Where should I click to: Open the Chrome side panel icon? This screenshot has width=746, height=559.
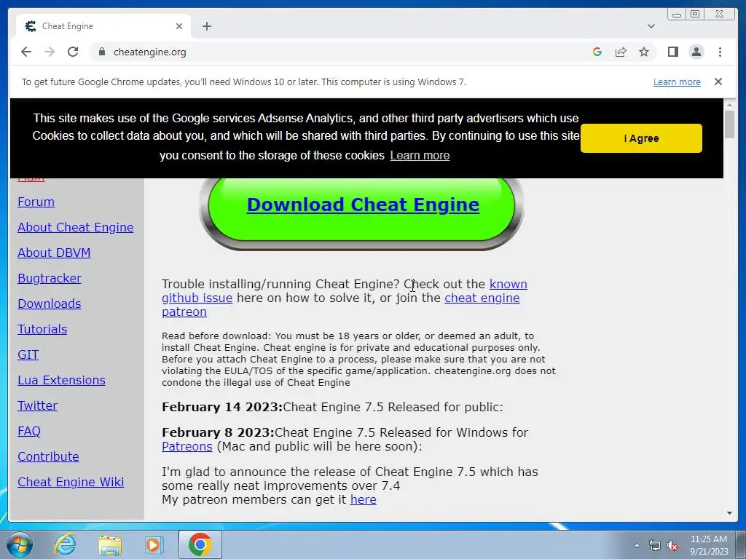[x=672, y=52]
